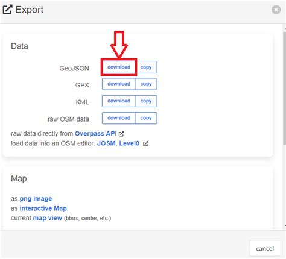This screenshot has width=286, height=259.
Task: Copy the KML data
Action: [x=146, y=101]
